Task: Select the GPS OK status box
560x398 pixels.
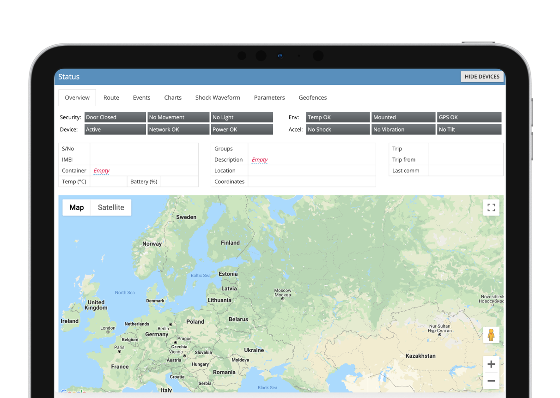Action: pos(469,117)
